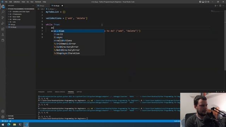This screenshot has width=226, height=127.
Task: Open Explorer Views and More Actions ellipsis
Action: coord(33,6)
